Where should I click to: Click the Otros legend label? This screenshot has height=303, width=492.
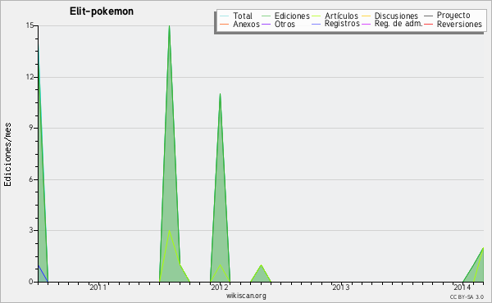(285, 24)
